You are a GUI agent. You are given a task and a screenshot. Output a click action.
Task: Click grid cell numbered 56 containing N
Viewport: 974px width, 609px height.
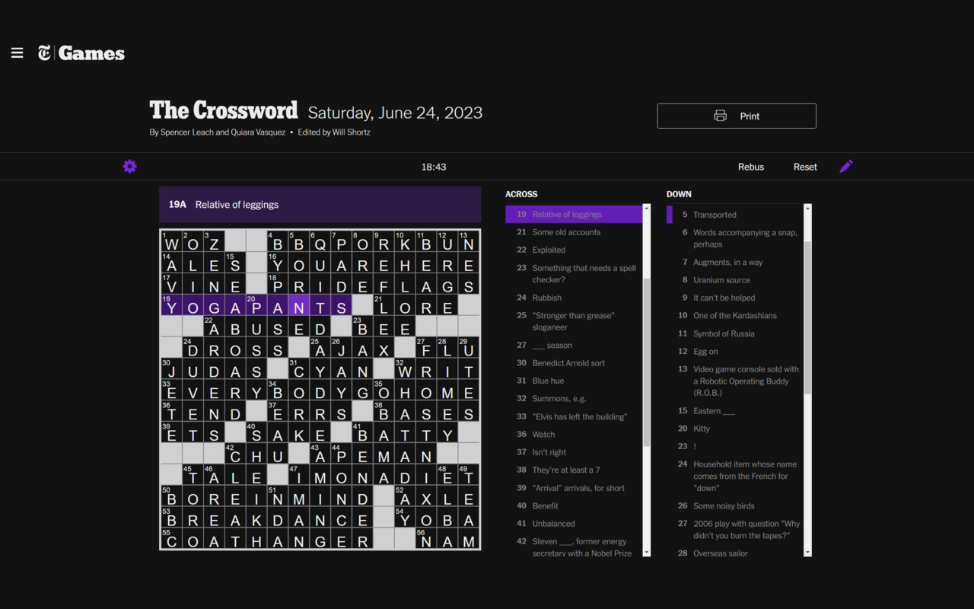pos(426,540)
